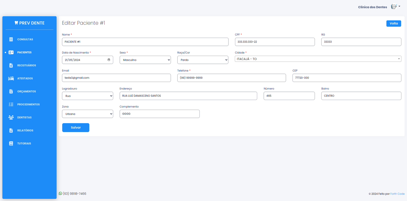Click the Dentistas people group icon
The height and width of the screenshot is (201, 407).
point(11,117)
